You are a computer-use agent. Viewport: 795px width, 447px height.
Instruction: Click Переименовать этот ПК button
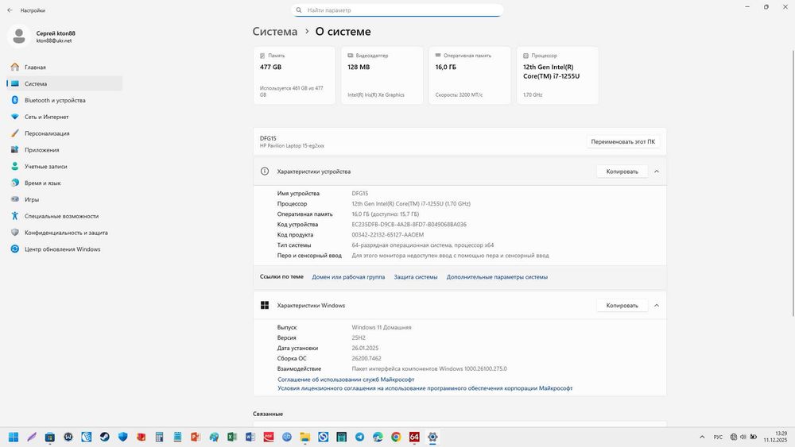click(x=622, y=142)
